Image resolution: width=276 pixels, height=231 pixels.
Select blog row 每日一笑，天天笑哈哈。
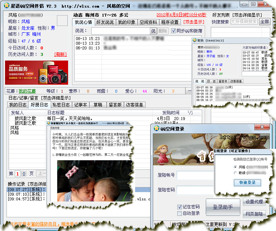(105, 118)
